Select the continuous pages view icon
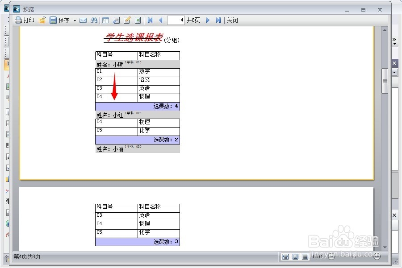 click(305, 256)
